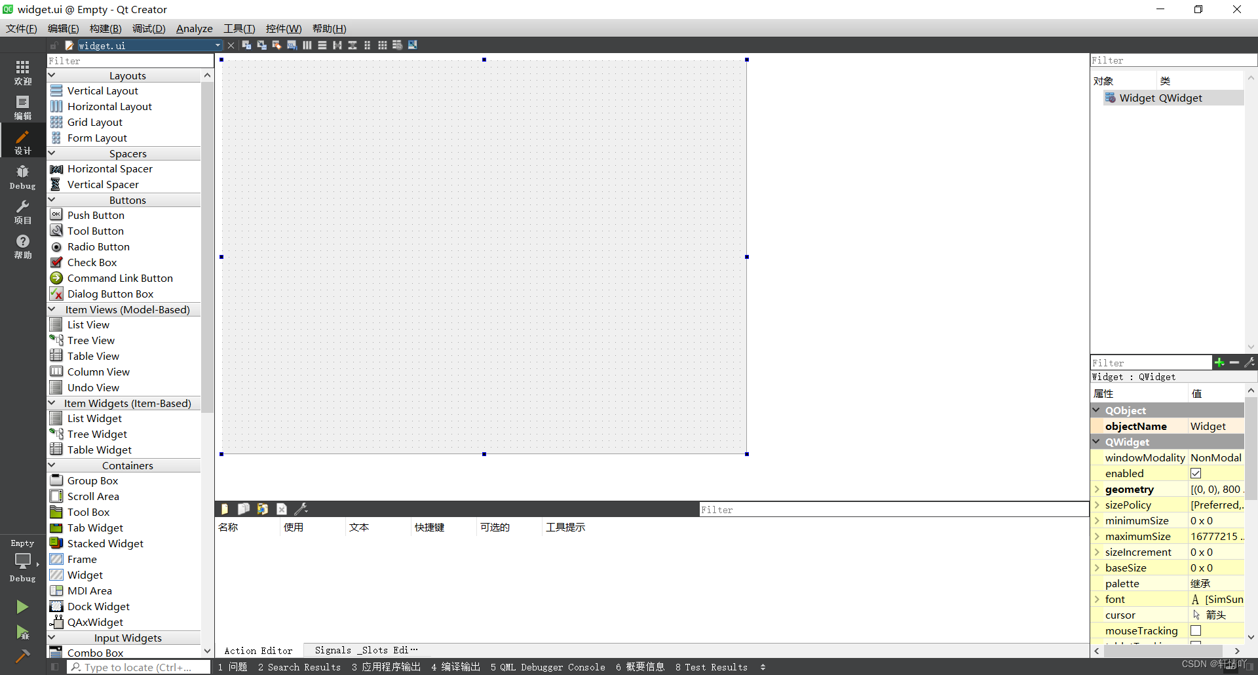The width and height of the screenshot is (1258, 675).
Task: Collapse the Containers category
Action: tap(52, 465)
